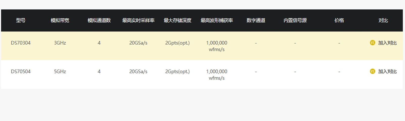
Task: Click the 最大存储深度 column header
Action: pyautogui.click(x=178, y=20)
